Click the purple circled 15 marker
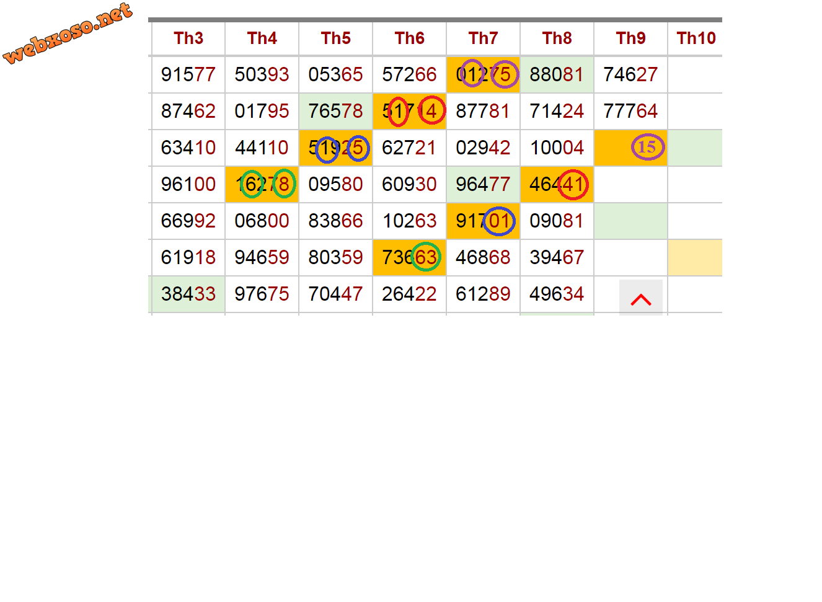The height and width of the screenshot is (602, 822). [x=647, y=147]
